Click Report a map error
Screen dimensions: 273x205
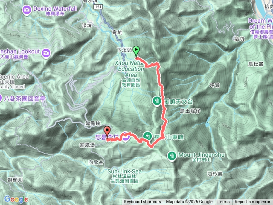(x=253, y=202)
